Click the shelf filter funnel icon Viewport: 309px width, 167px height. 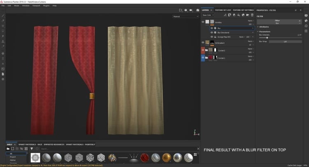click(32, 149)
